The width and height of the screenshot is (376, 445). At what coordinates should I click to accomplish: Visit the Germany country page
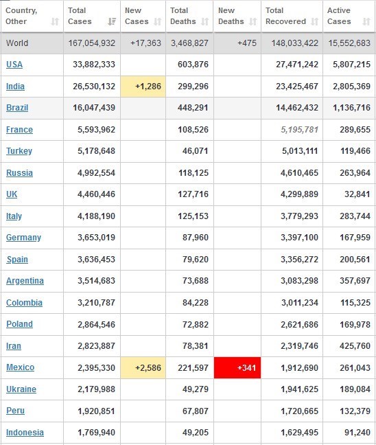pyautogui.click(x=23, y=238)
